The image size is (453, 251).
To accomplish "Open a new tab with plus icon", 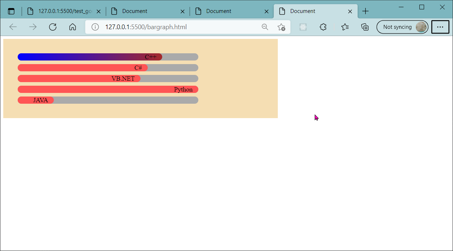I will (366, 11).
